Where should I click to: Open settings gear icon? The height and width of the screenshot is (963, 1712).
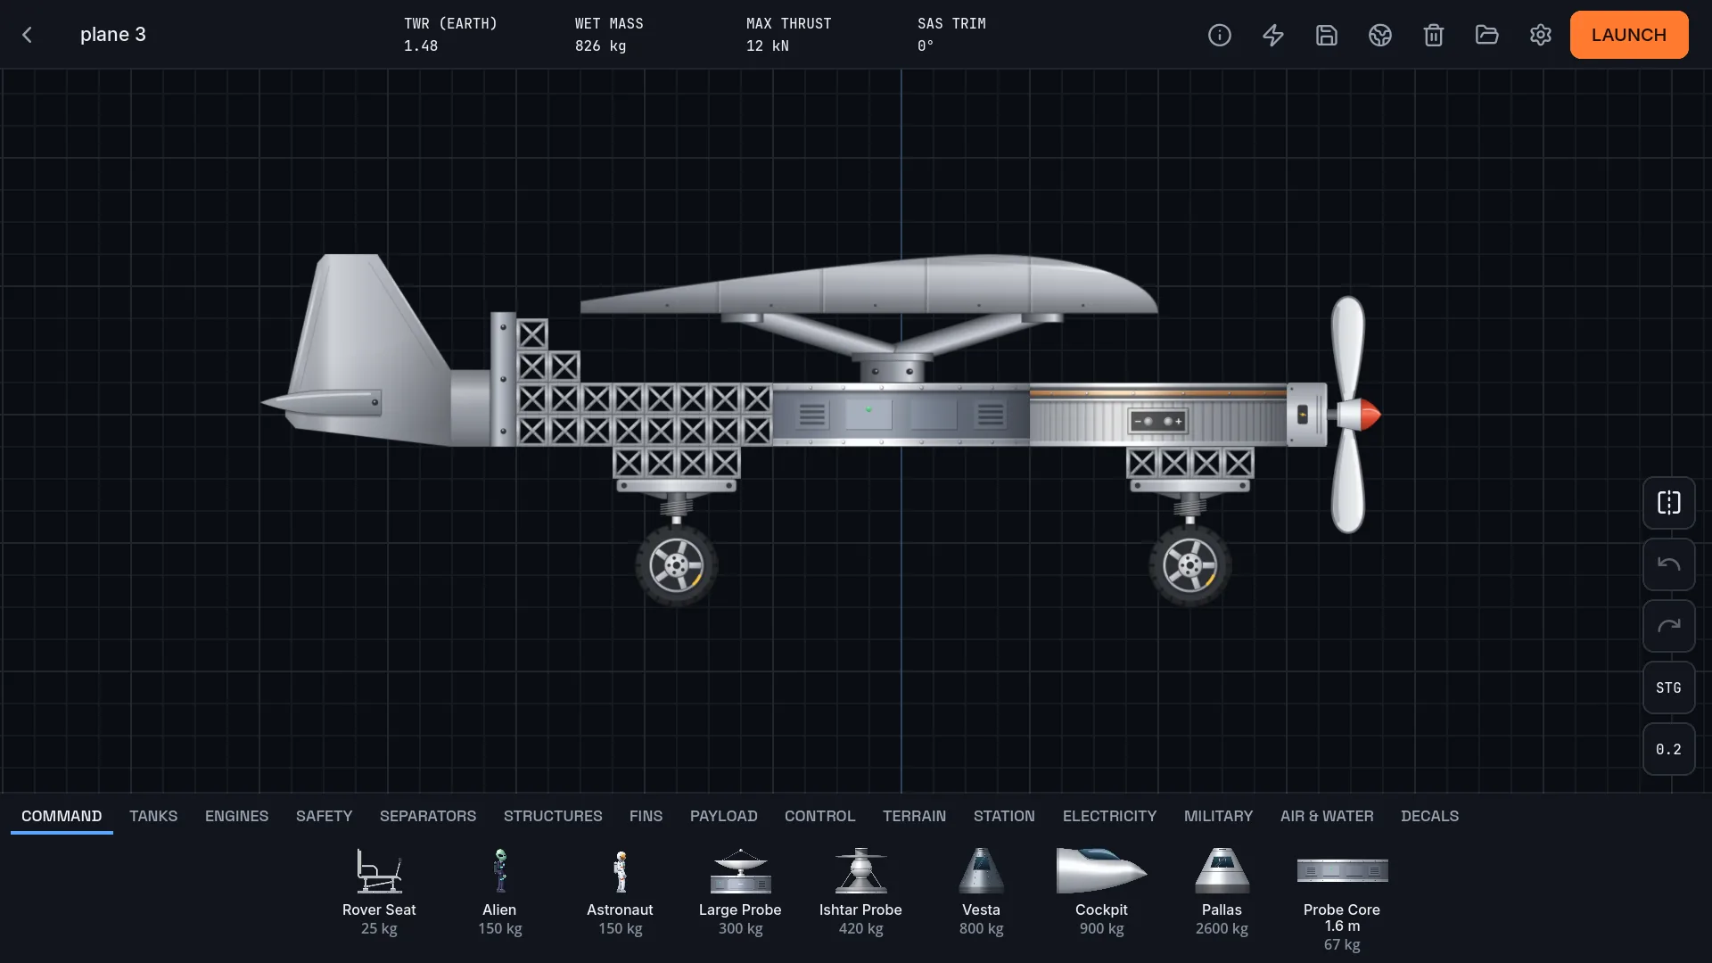pos(1541,35)
